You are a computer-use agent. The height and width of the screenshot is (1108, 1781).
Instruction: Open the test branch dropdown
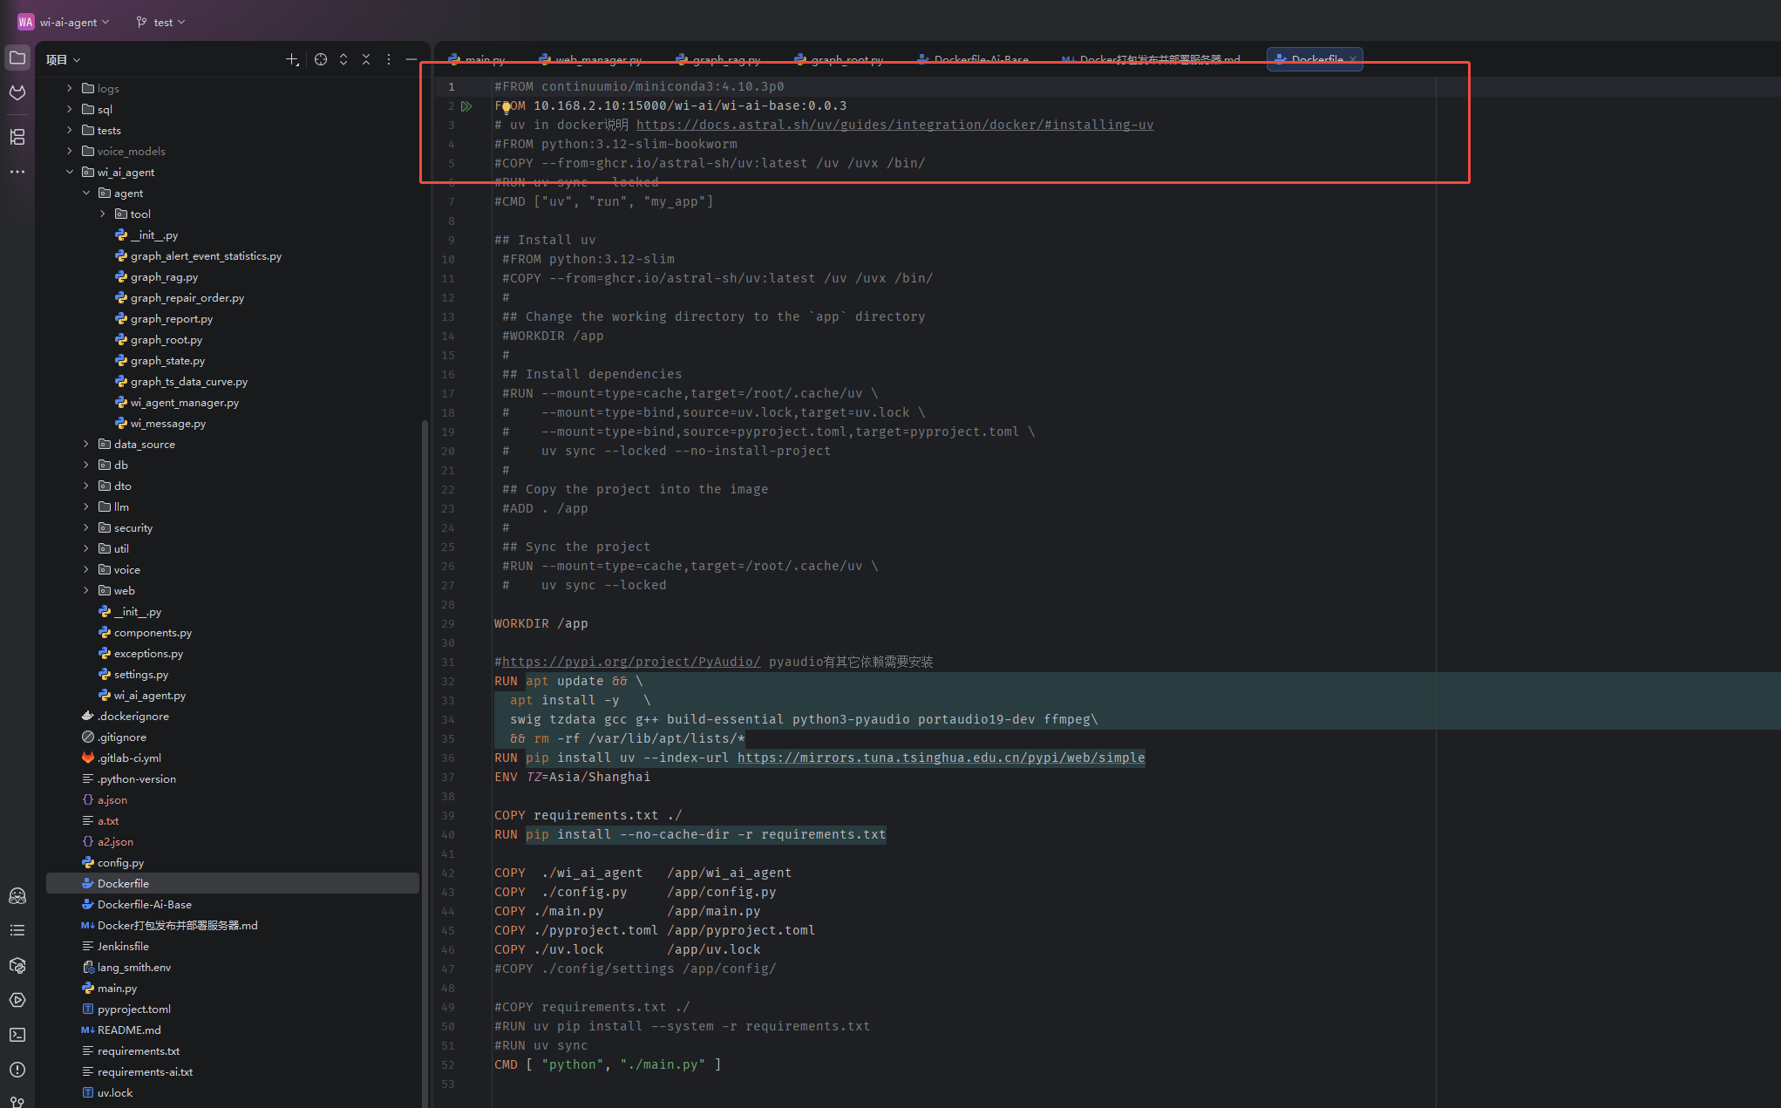pyautogui.click(x=160, y=22)
